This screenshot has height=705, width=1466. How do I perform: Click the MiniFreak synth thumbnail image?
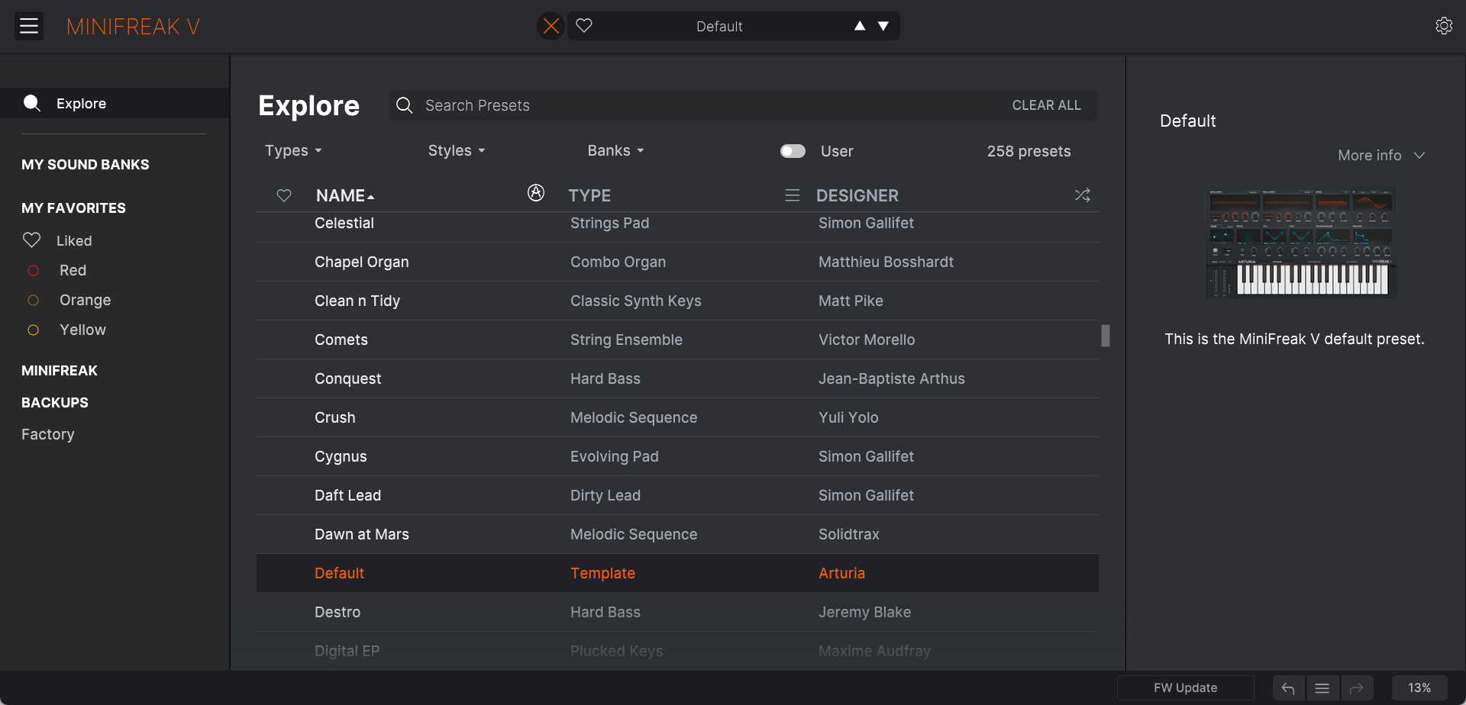(x=1300, y=242)
